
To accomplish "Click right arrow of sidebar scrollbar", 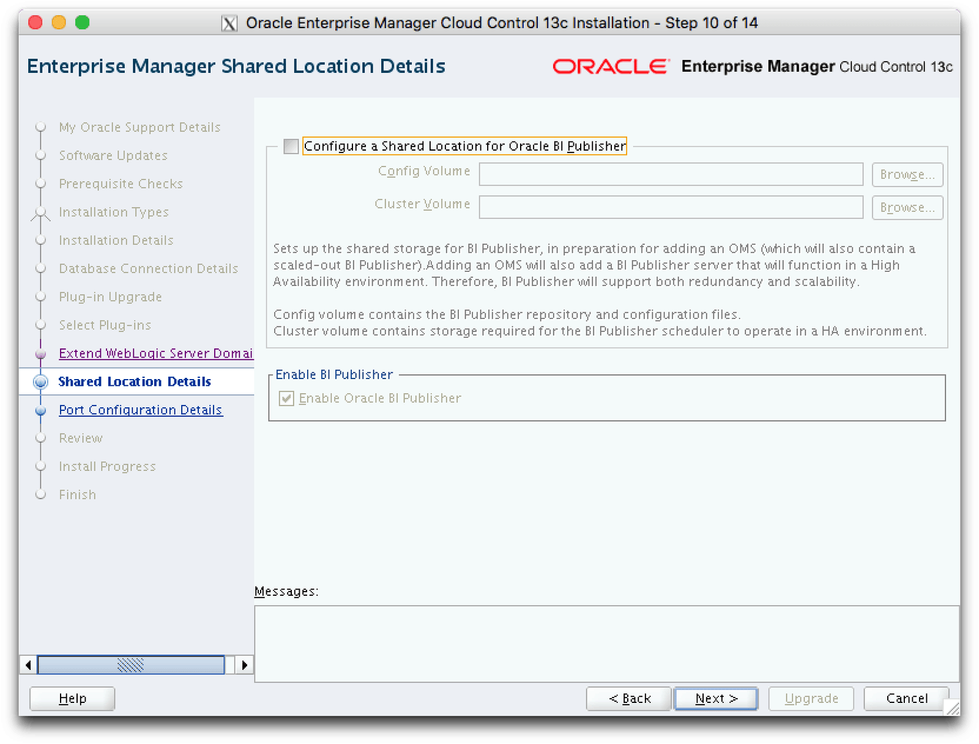I will (245, 664).
